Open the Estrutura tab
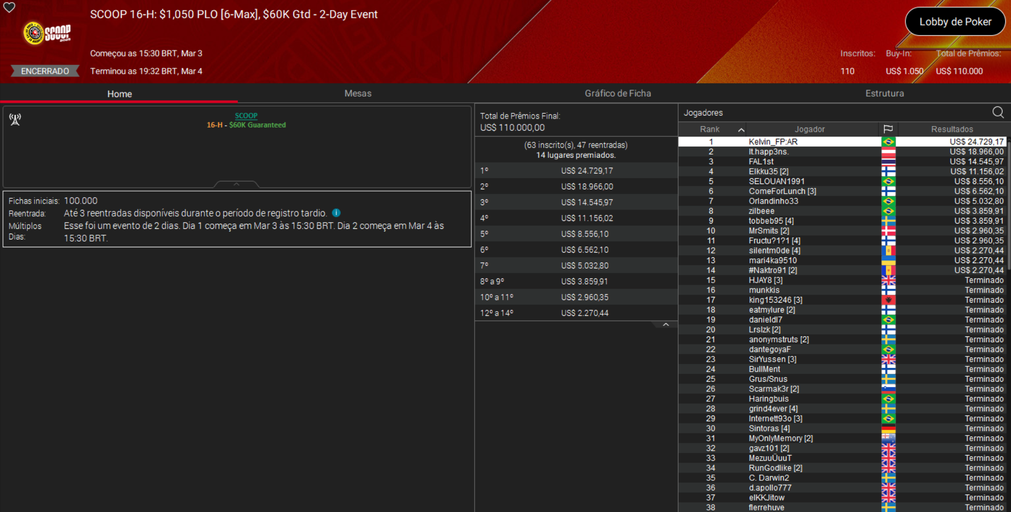Image resolution: width=1011 pixels, height=512 pixels. (x=884, y=93)
